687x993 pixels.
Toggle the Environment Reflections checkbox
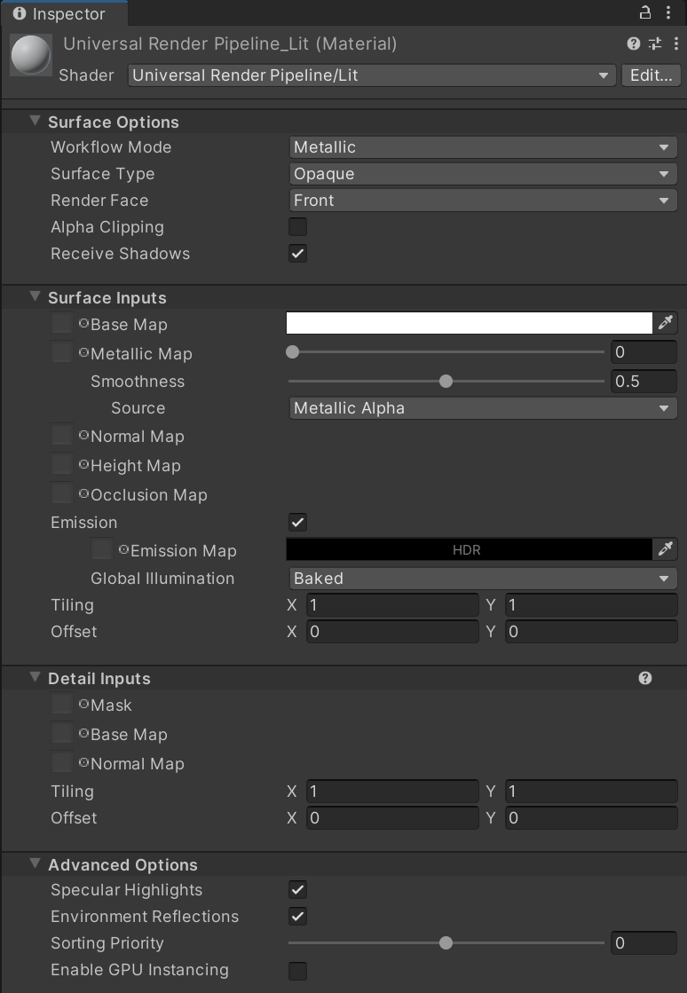click(297, 917)
